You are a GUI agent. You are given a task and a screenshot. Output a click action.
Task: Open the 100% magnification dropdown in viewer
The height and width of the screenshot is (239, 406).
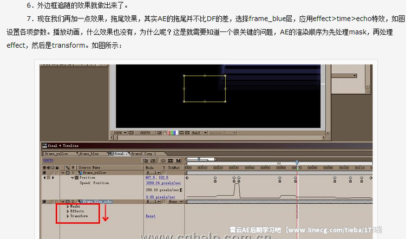pos(119,133)
